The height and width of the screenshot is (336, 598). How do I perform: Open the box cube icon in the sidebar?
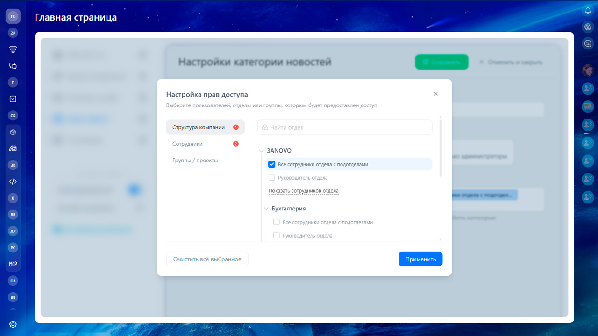[13, 132]
